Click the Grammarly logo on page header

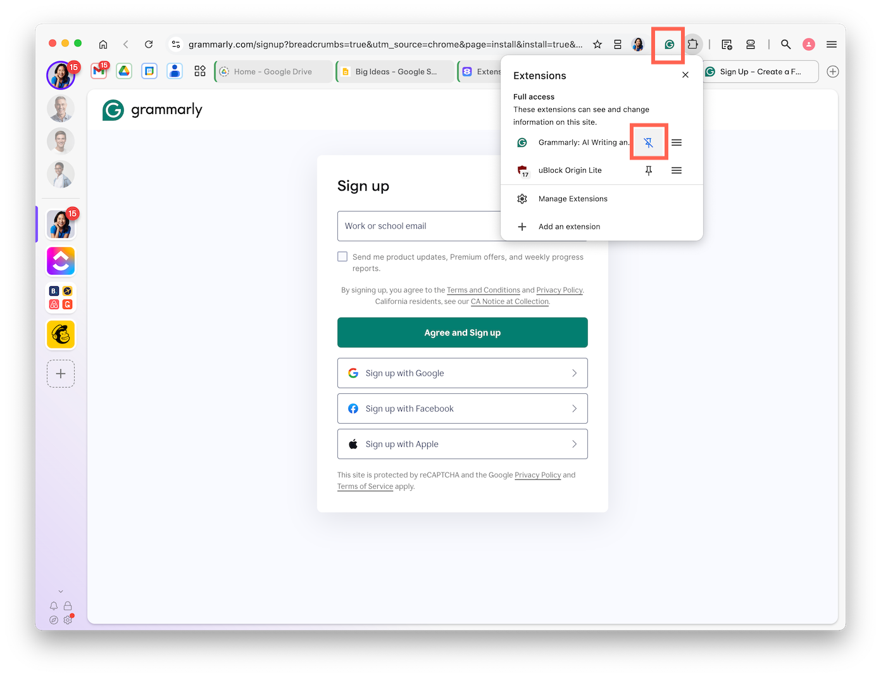153,110
